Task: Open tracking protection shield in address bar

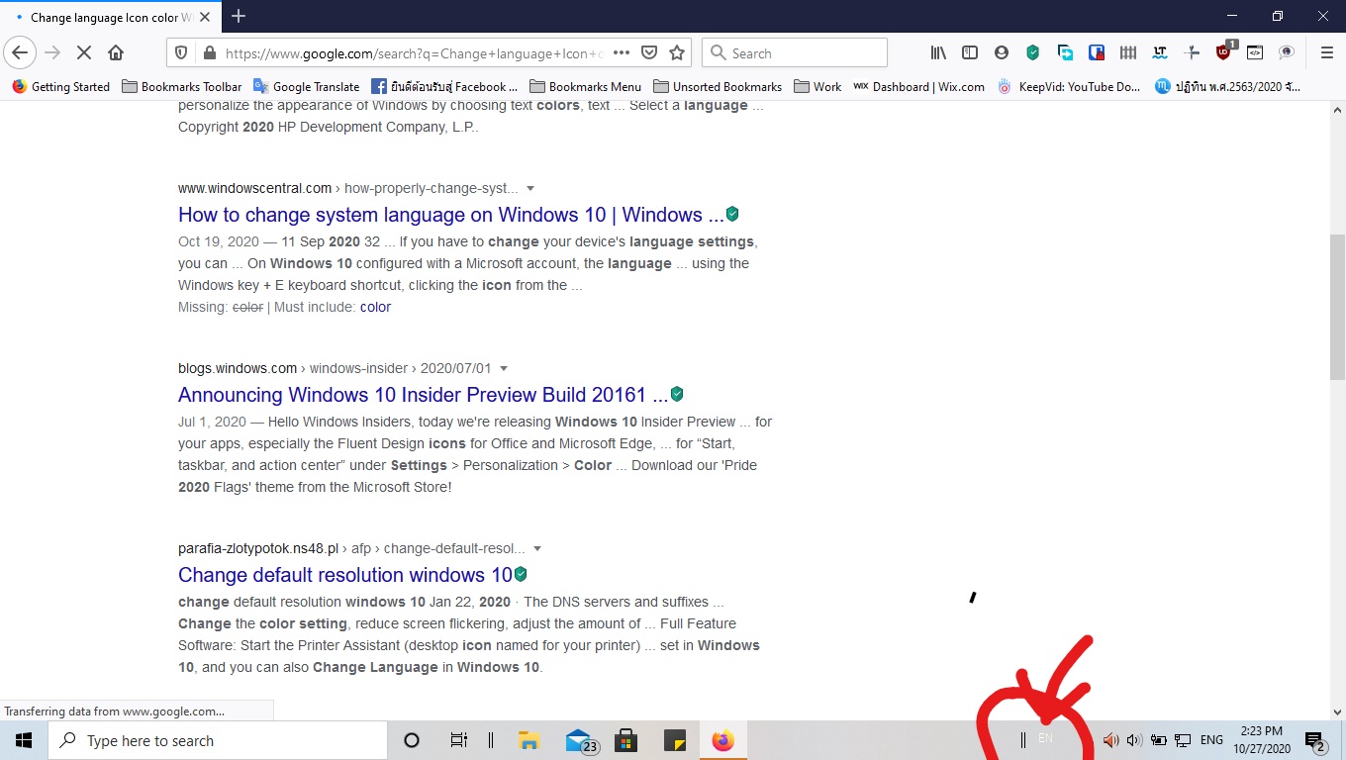Action: (x=181, y=53)
